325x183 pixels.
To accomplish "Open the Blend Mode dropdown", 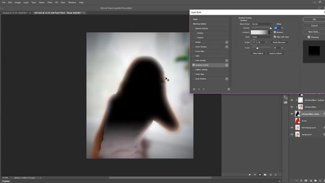I will pos(262,24).
